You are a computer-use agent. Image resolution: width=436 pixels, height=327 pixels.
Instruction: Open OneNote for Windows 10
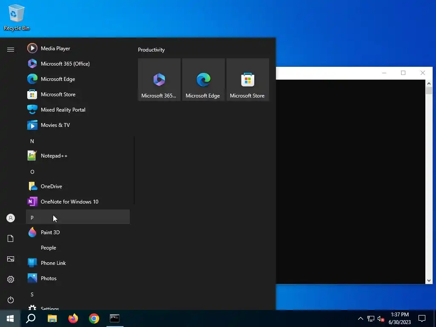click(78, 201)
